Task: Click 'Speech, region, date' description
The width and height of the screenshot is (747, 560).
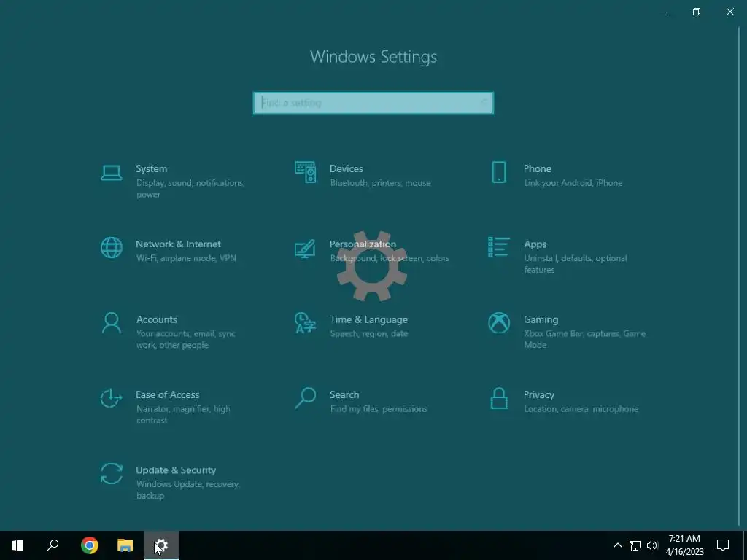Action: pyautogui.click(x=368, y=334)
